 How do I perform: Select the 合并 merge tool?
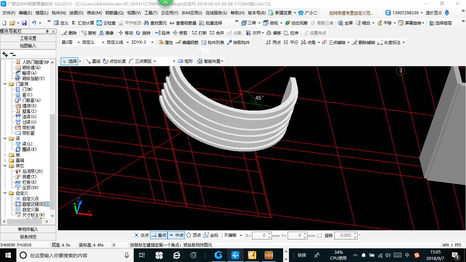[x=217, y=33]
